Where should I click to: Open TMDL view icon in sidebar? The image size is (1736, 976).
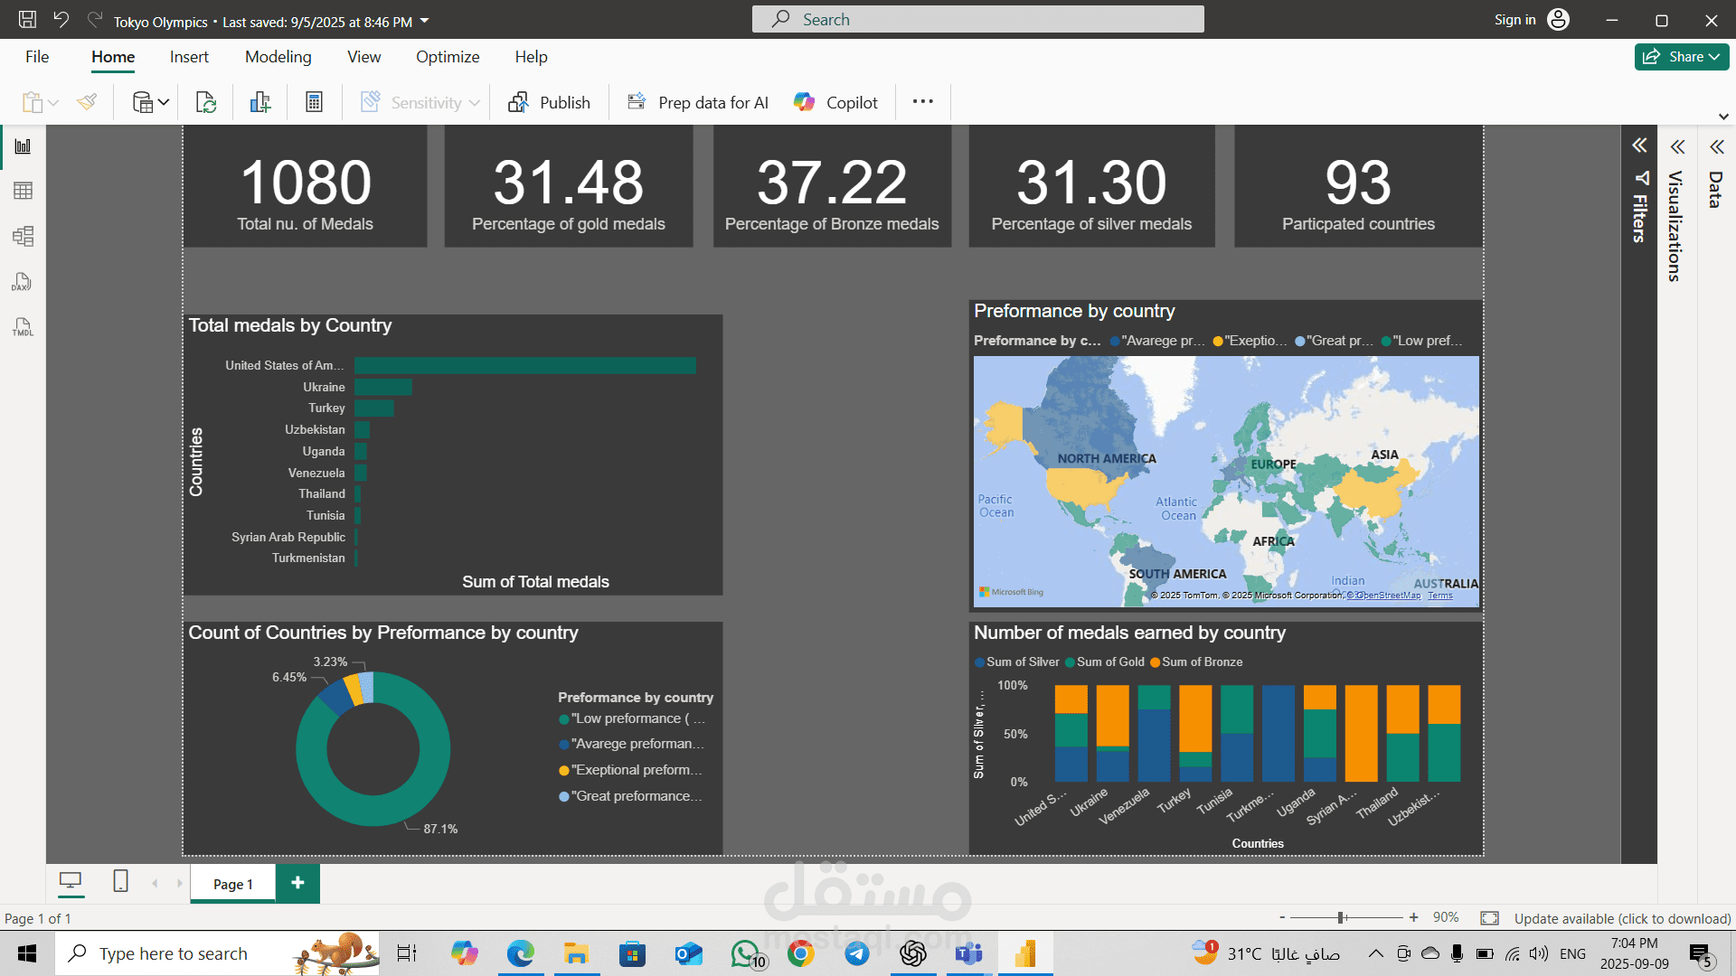(23, 327)
